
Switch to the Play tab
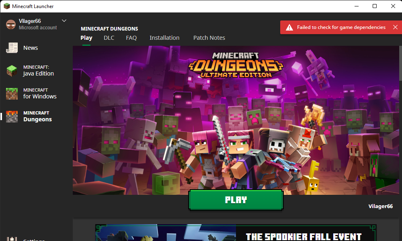86,38
